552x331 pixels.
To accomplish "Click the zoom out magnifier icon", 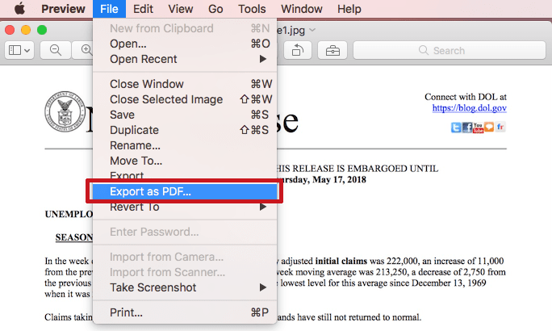I will (55, 50).
